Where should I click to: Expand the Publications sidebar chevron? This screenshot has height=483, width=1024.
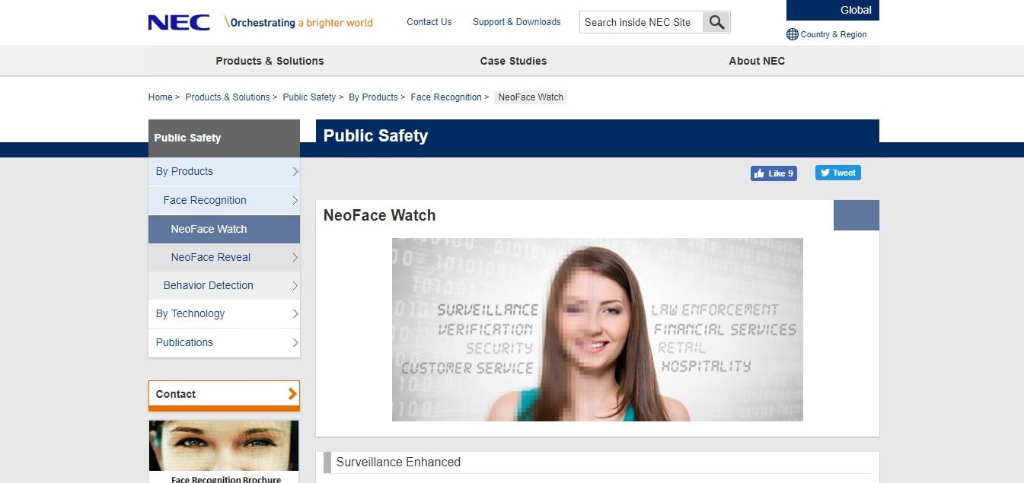[295, 343]
